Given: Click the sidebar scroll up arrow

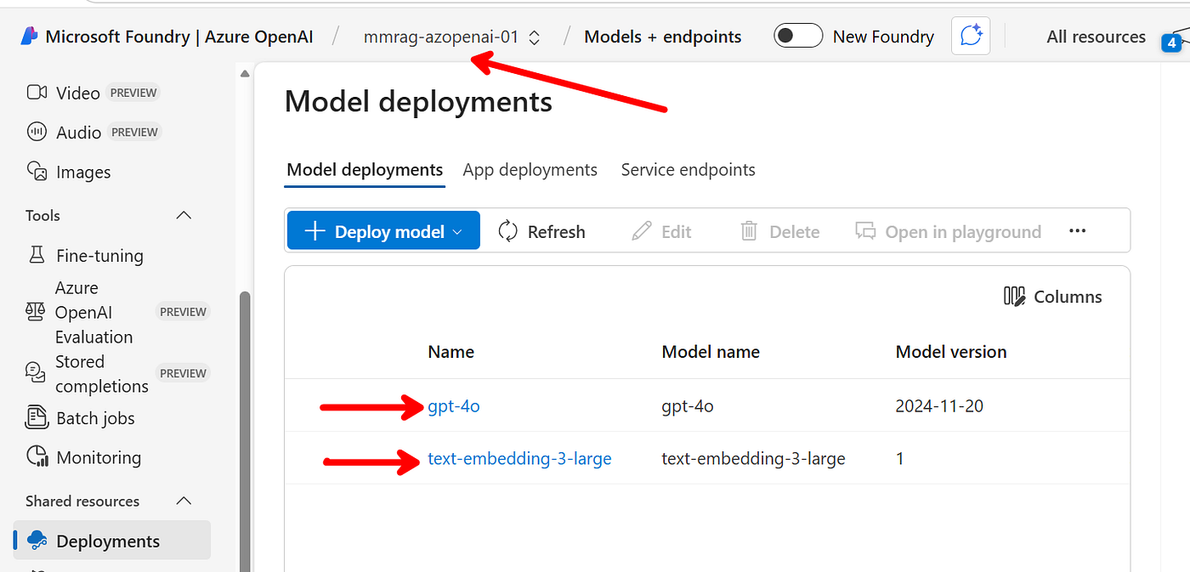Looking at the screenshot, I should 245,74.
